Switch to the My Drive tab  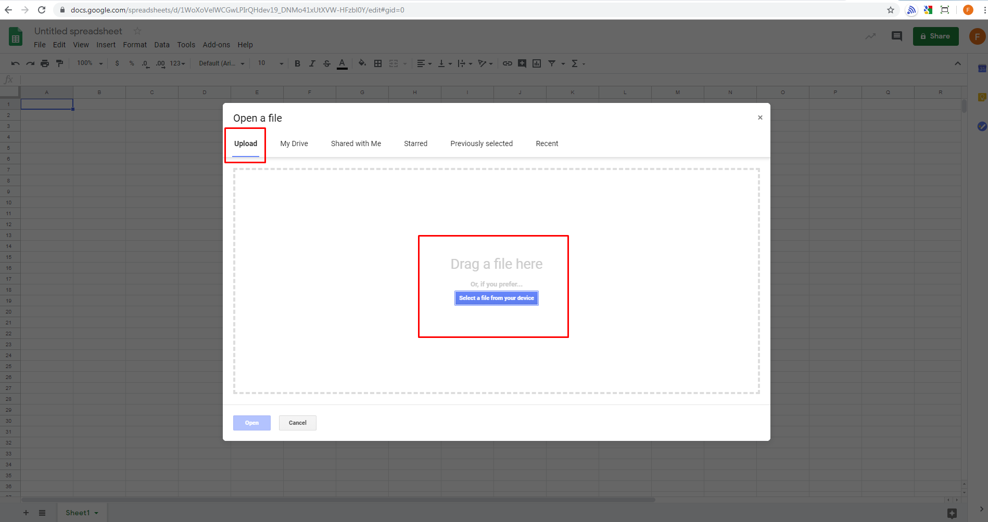click(x=294, y=143)
